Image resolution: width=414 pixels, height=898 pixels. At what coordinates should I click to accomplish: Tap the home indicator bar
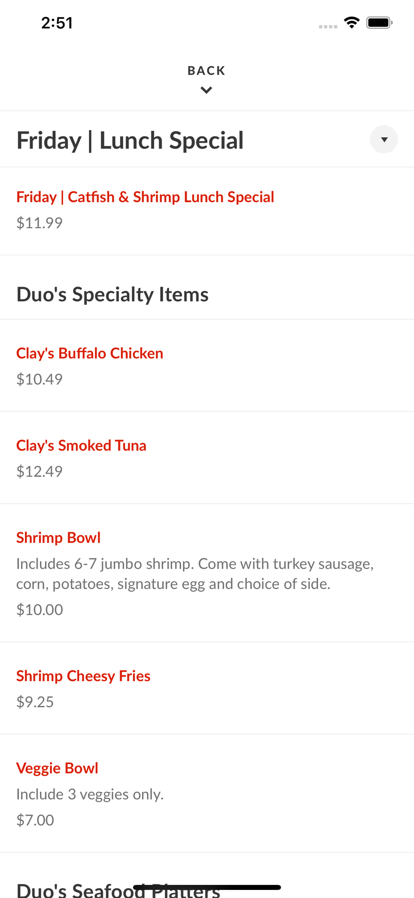click(207, 887)
